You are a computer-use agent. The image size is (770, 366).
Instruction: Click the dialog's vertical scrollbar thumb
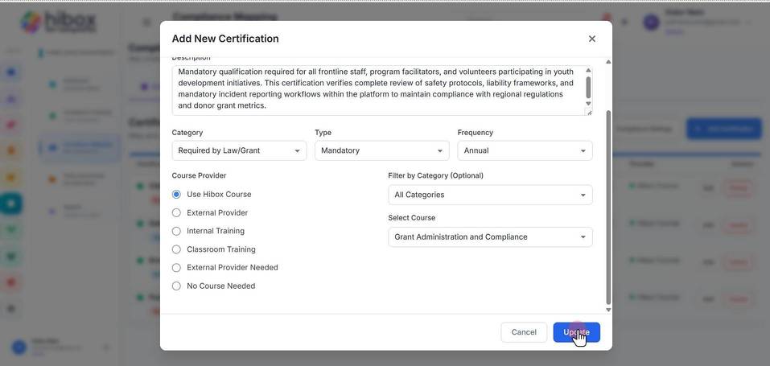coord(608,208)
